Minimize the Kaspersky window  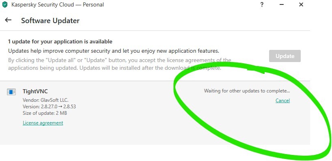(x=281, y=4)
